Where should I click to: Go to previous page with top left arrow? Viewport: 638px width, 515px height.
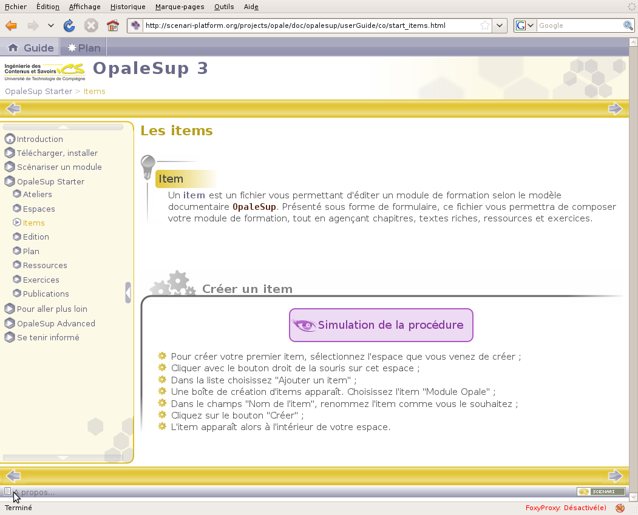(x=13, y=109)
